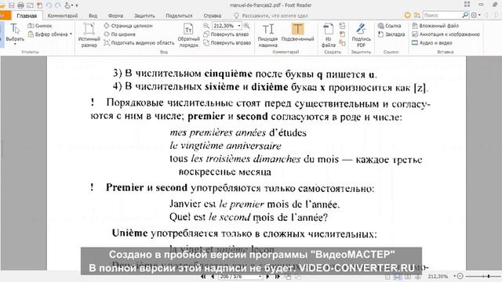
Task: Open the Защитить ribbon tab
Action: 144,16
